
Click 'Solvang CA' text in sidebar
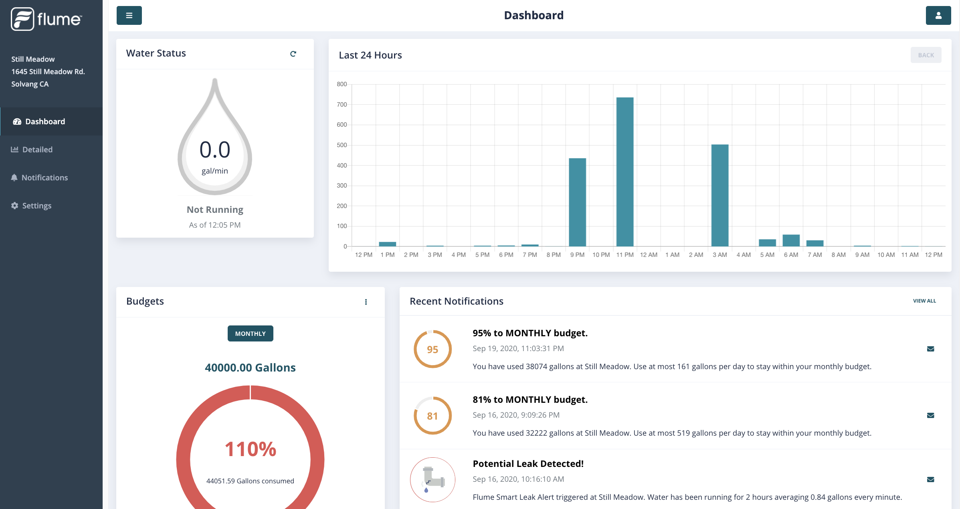(x=30, y=84)
